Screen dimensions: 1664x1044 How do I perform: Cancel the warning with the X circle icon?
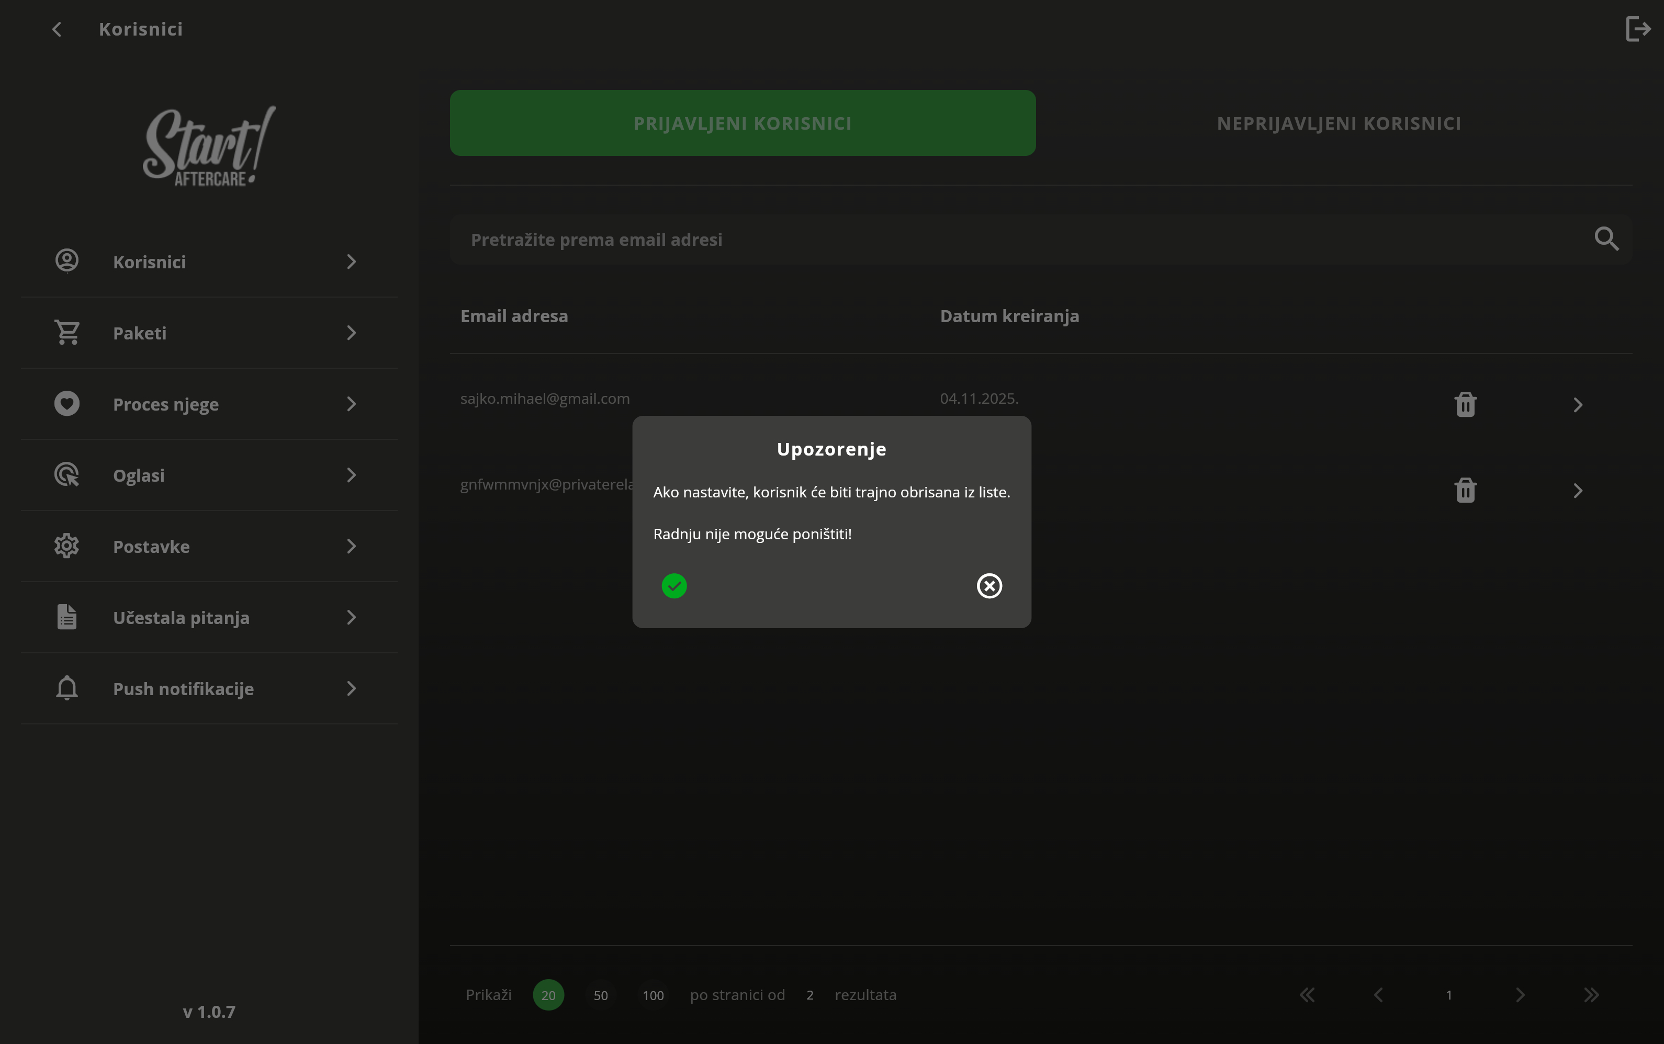pyautogui.click(x=988, y=585)
